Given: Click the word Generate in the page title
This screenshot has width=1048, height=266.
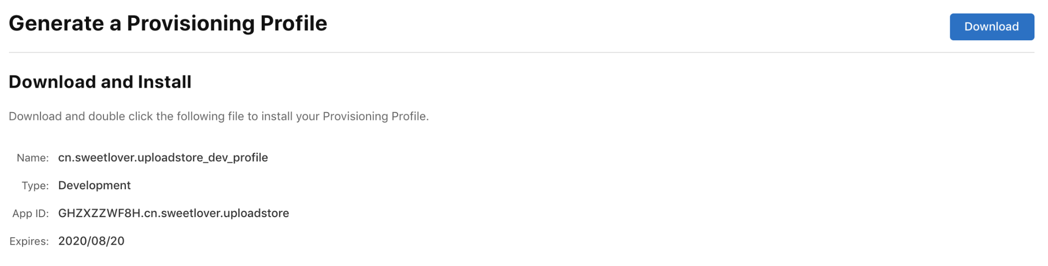Looking at the screenshot, I should pos(56,23).
